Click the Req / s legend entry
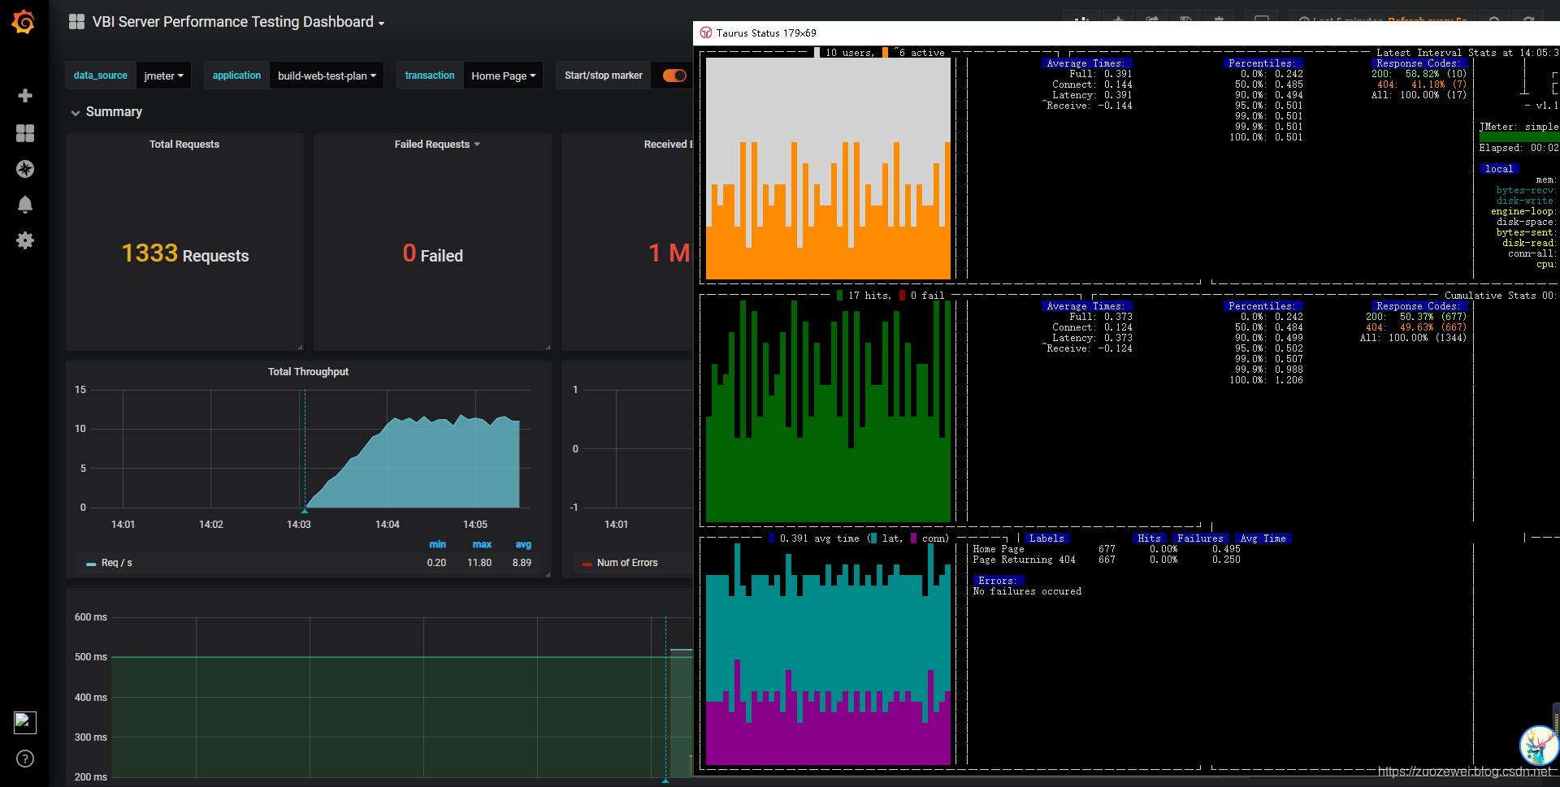Image resolution: width=1560 pixels, height=787 pixels. [117, 563]
